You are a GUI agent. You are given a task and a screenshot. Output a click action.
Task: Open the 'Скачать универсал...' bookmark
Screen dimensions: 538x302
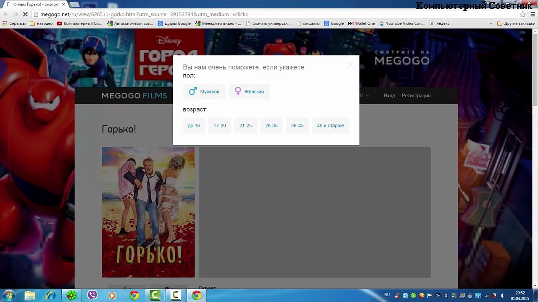pyautogui.click(x=268, y=23)
